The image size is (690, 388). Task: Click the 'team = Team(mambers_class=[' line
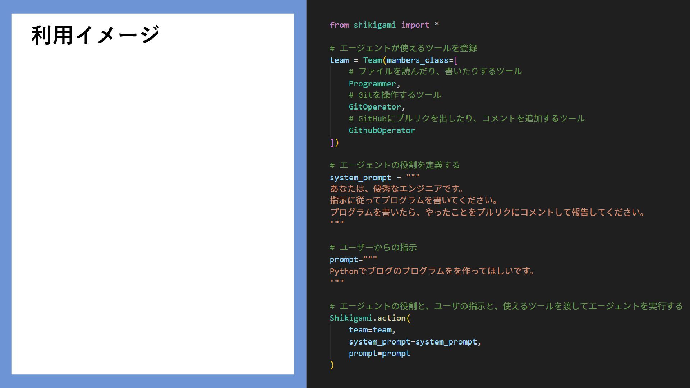pyautogui.click(x=394, y=60)
